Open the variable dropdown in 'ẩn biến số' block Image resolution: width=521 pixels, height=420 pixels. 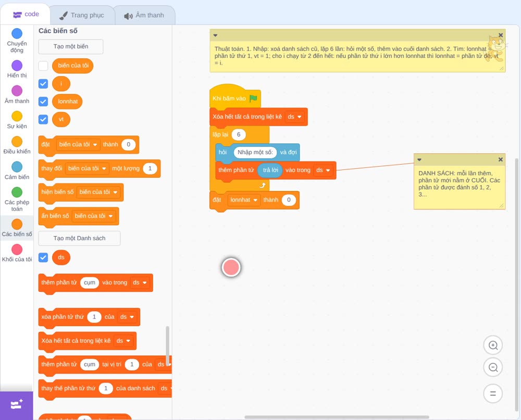(x=94, y=216)
